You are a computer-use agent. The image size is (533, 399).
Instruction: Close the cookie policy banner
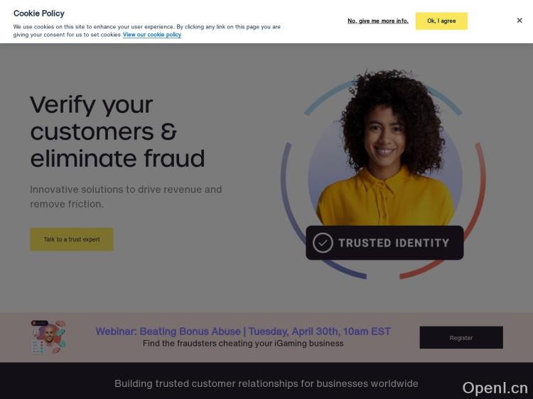tap(519, 21)
